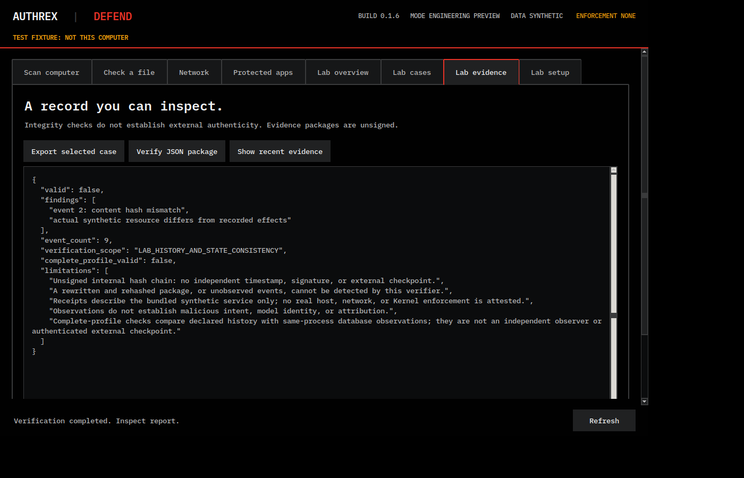Screen dimensions: 744x478
Task: Click the DATA SYNTHETIC label
Action: [537, 16]
